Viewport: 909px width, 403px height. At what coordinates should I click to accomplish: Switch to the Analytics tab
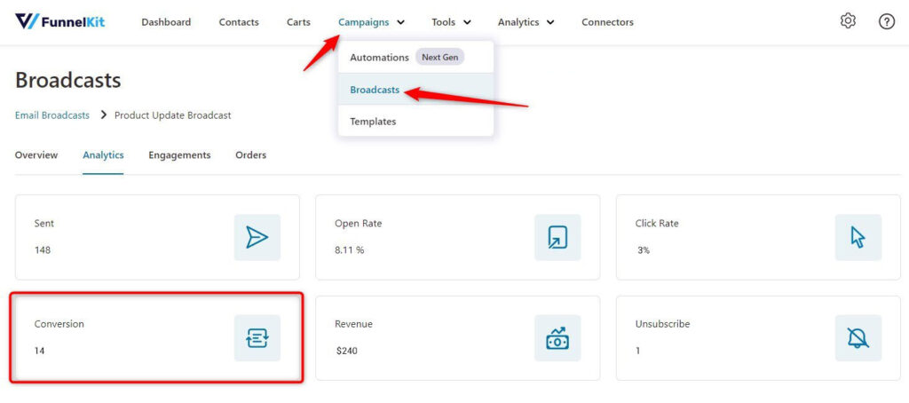[103, 154]
